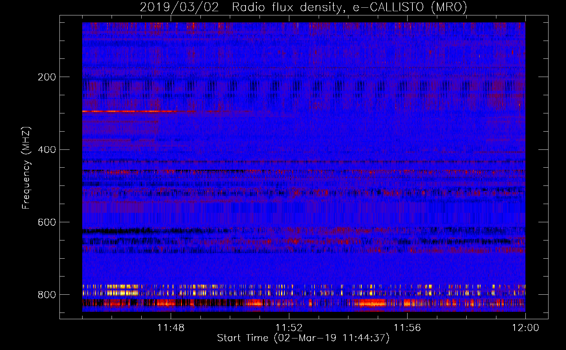Viewport: 566px width, 350px height.
Task: Click the 12:00 time tick label
Action: point(525,328)
